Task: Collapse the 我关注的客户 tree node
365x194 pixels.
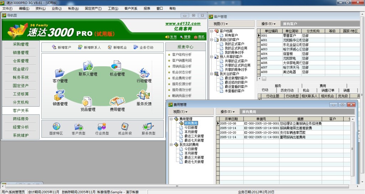Action: [212, 74]
